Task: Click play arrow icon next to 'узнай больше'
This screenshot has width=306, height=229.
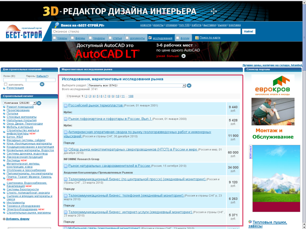Action: click(183, 56)
